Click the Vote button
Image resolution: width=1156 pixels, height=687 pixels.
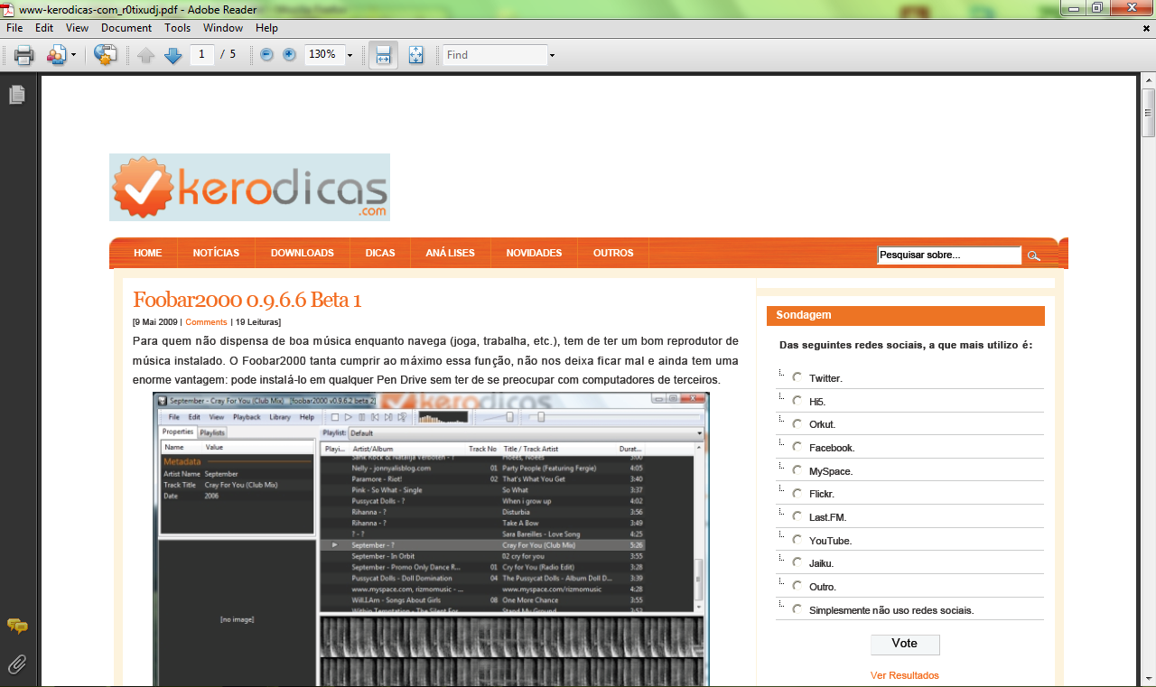(905, 645)
